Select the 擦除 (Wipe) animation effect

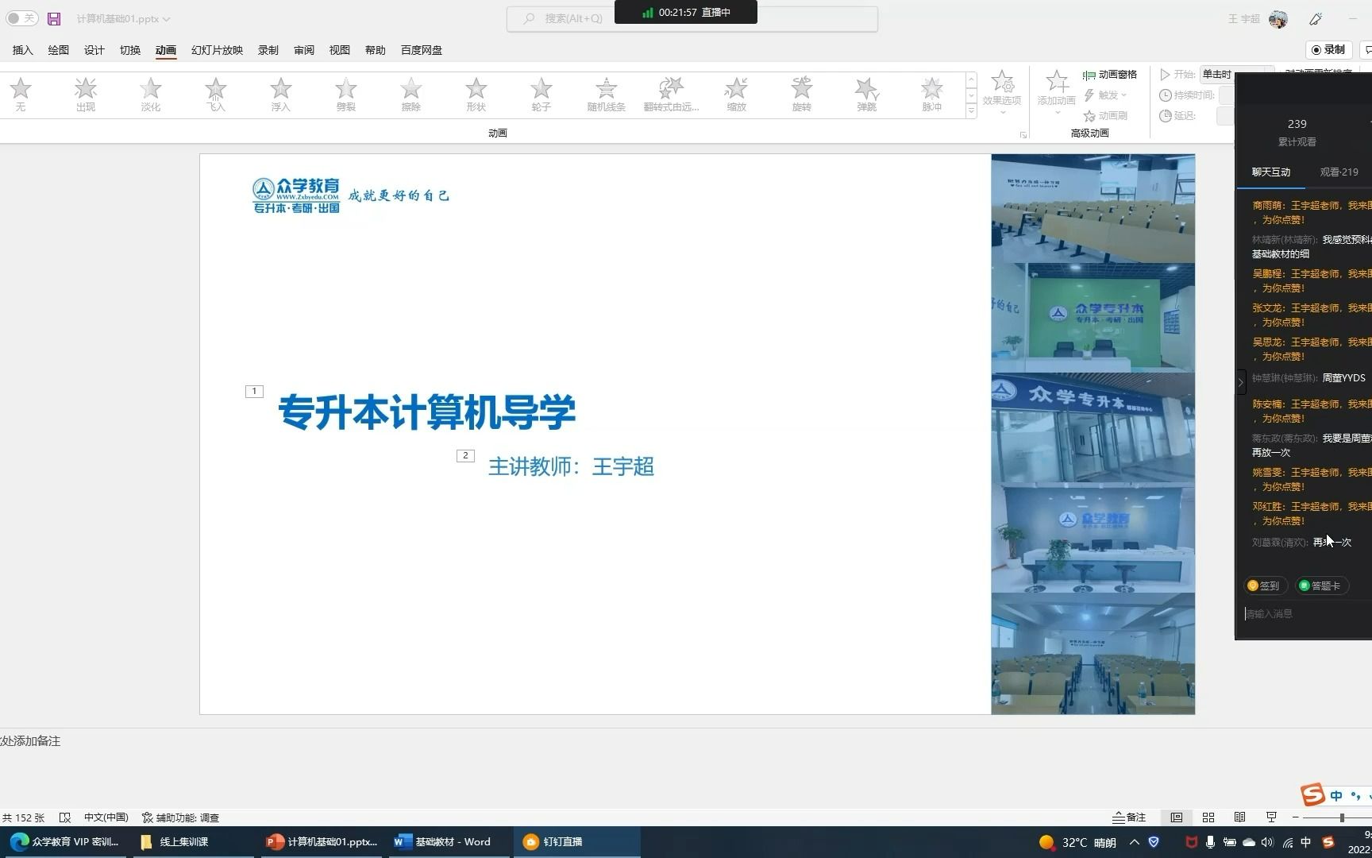pos(410,94)
